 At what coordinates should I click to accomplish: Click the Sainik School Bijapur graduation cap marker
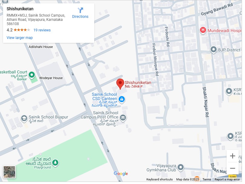click(24, 119)
